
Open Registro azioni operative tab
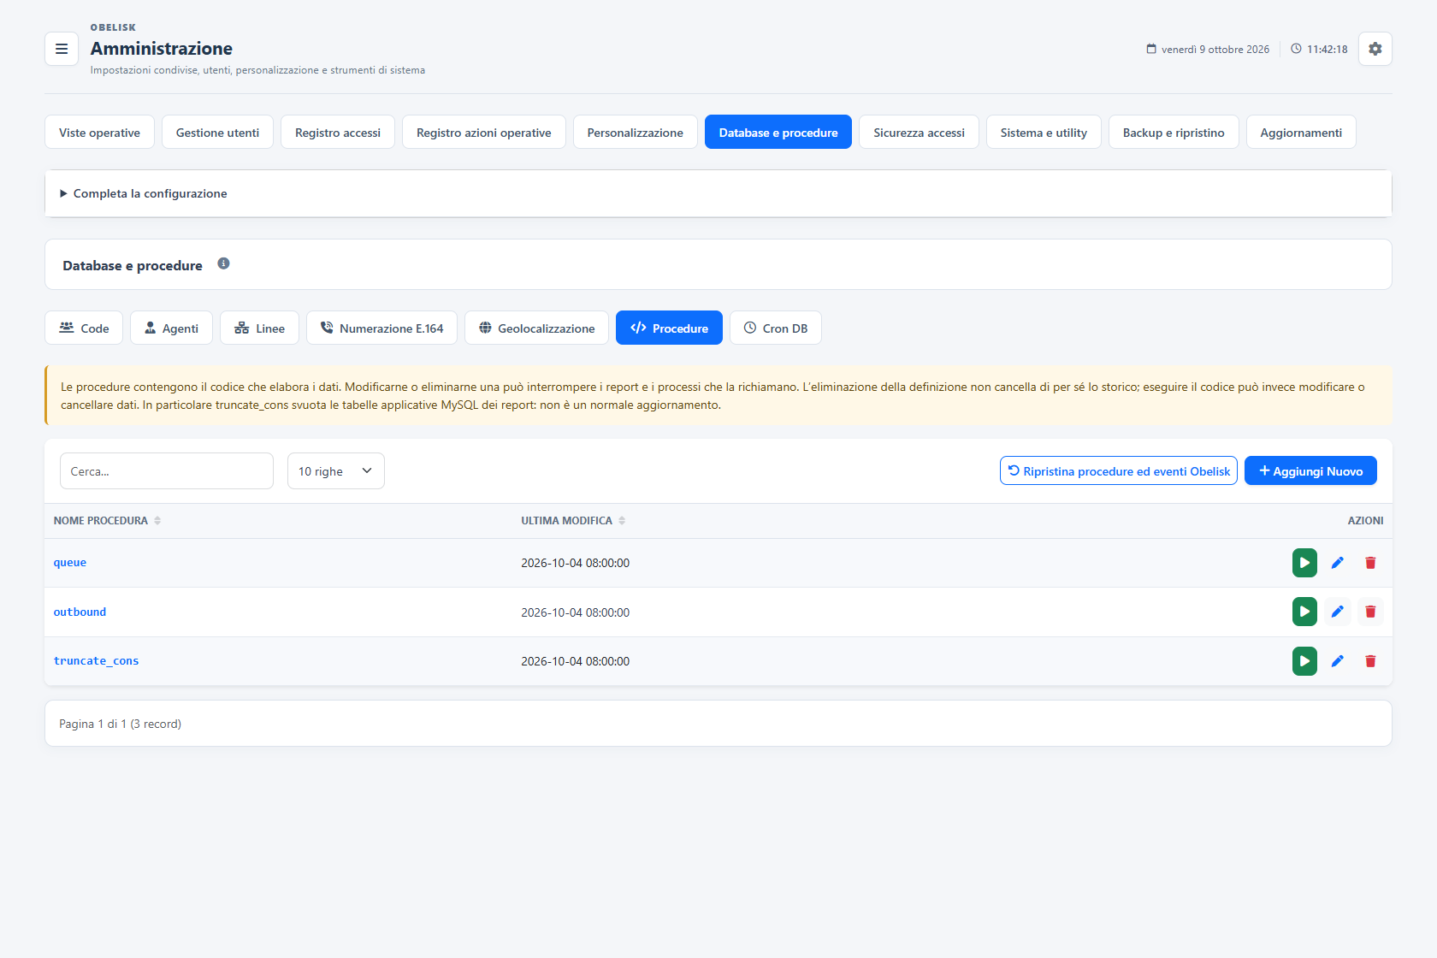point(484,132)
